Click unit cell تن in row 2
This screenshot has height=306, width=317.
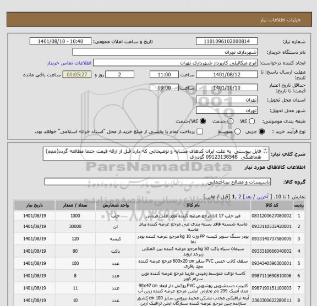point(116,226)
